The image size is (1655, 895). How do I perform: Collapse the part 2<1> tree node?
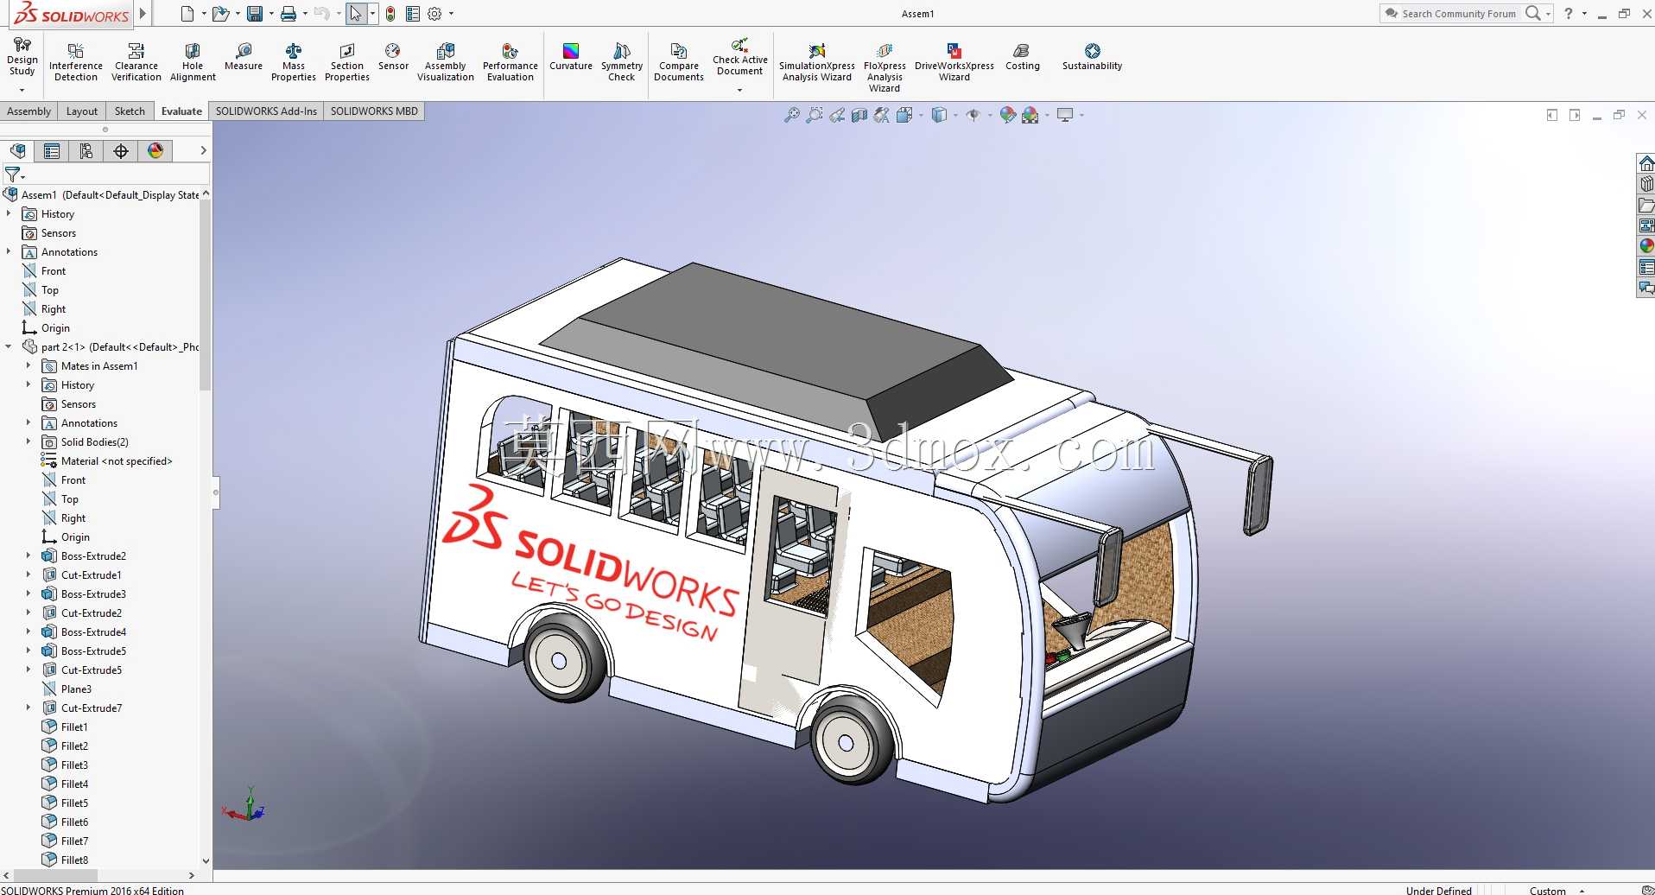point(9,346)
